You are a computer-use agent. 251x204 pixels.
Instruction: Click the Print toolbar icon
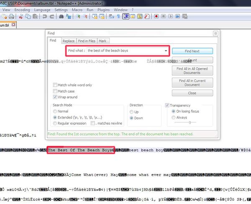point(11,16)
